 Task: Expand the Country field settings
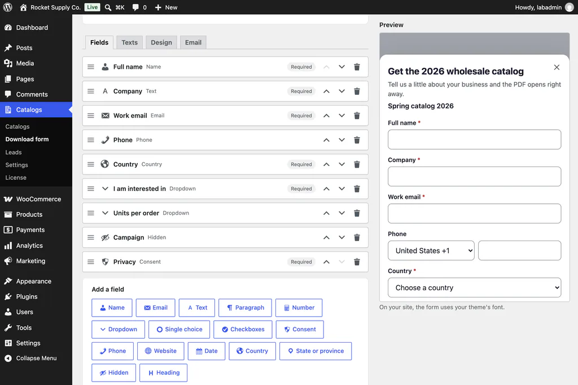(x=225, y=164)
